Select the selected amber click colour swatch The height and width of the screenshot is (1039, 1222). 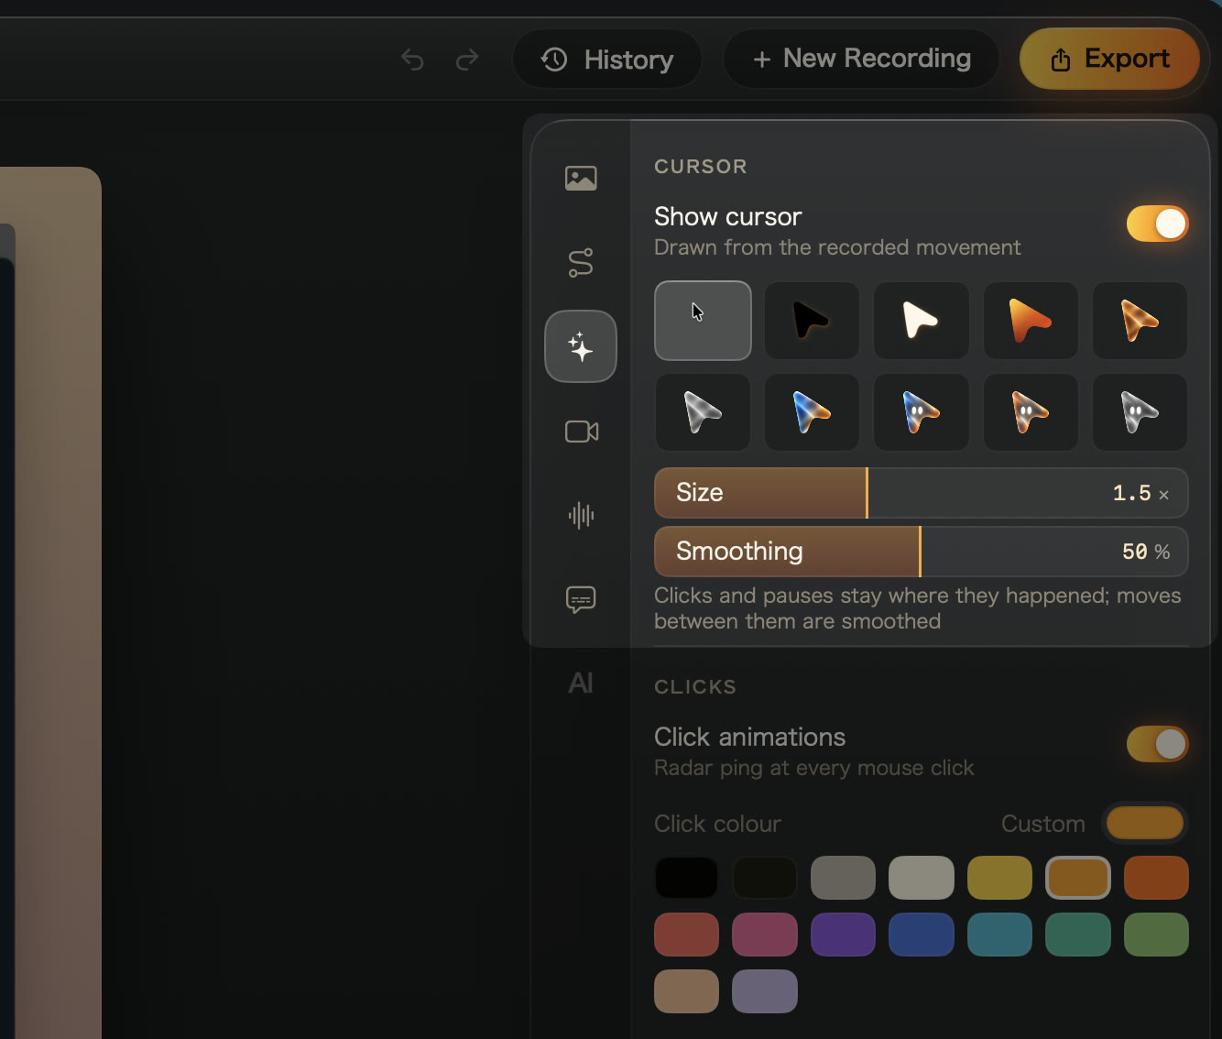click(x=1078, y=878)
